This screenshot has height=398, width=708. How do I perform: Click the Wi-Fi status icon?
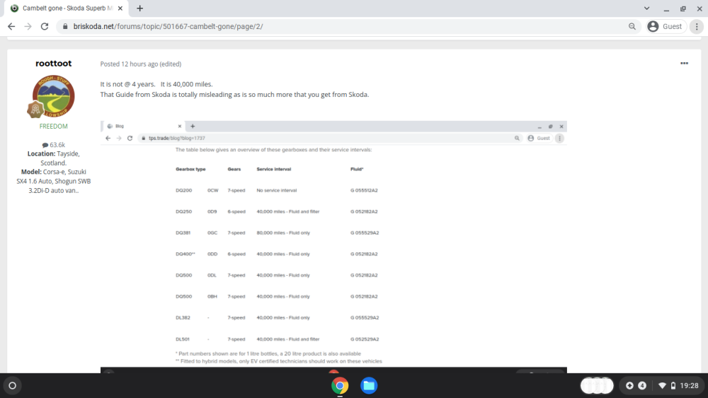(662, 385)
